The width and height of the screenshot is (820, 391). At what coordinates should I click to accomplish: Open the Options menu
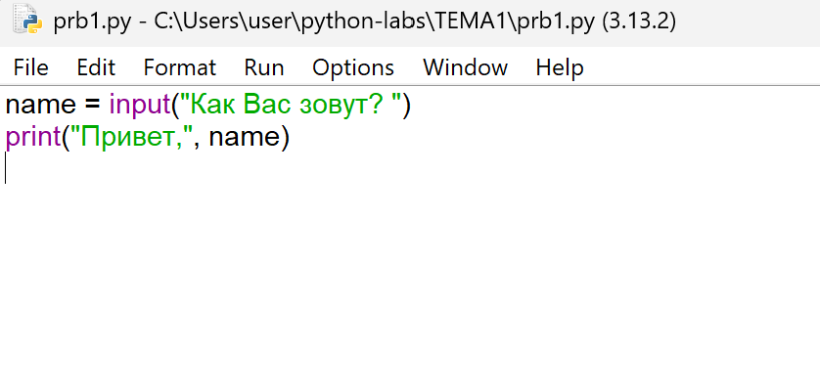[x=353, y=67]
